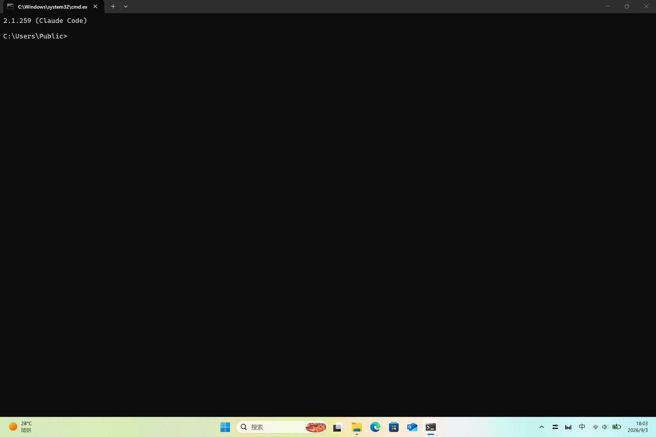Open a new terminal tab with plus button

[113, 7]
